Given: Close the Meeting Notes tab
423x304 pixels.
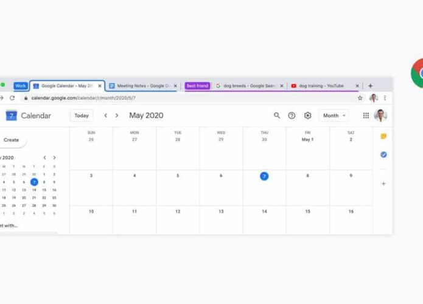Looking at the screenshot, I should (175, 86).
